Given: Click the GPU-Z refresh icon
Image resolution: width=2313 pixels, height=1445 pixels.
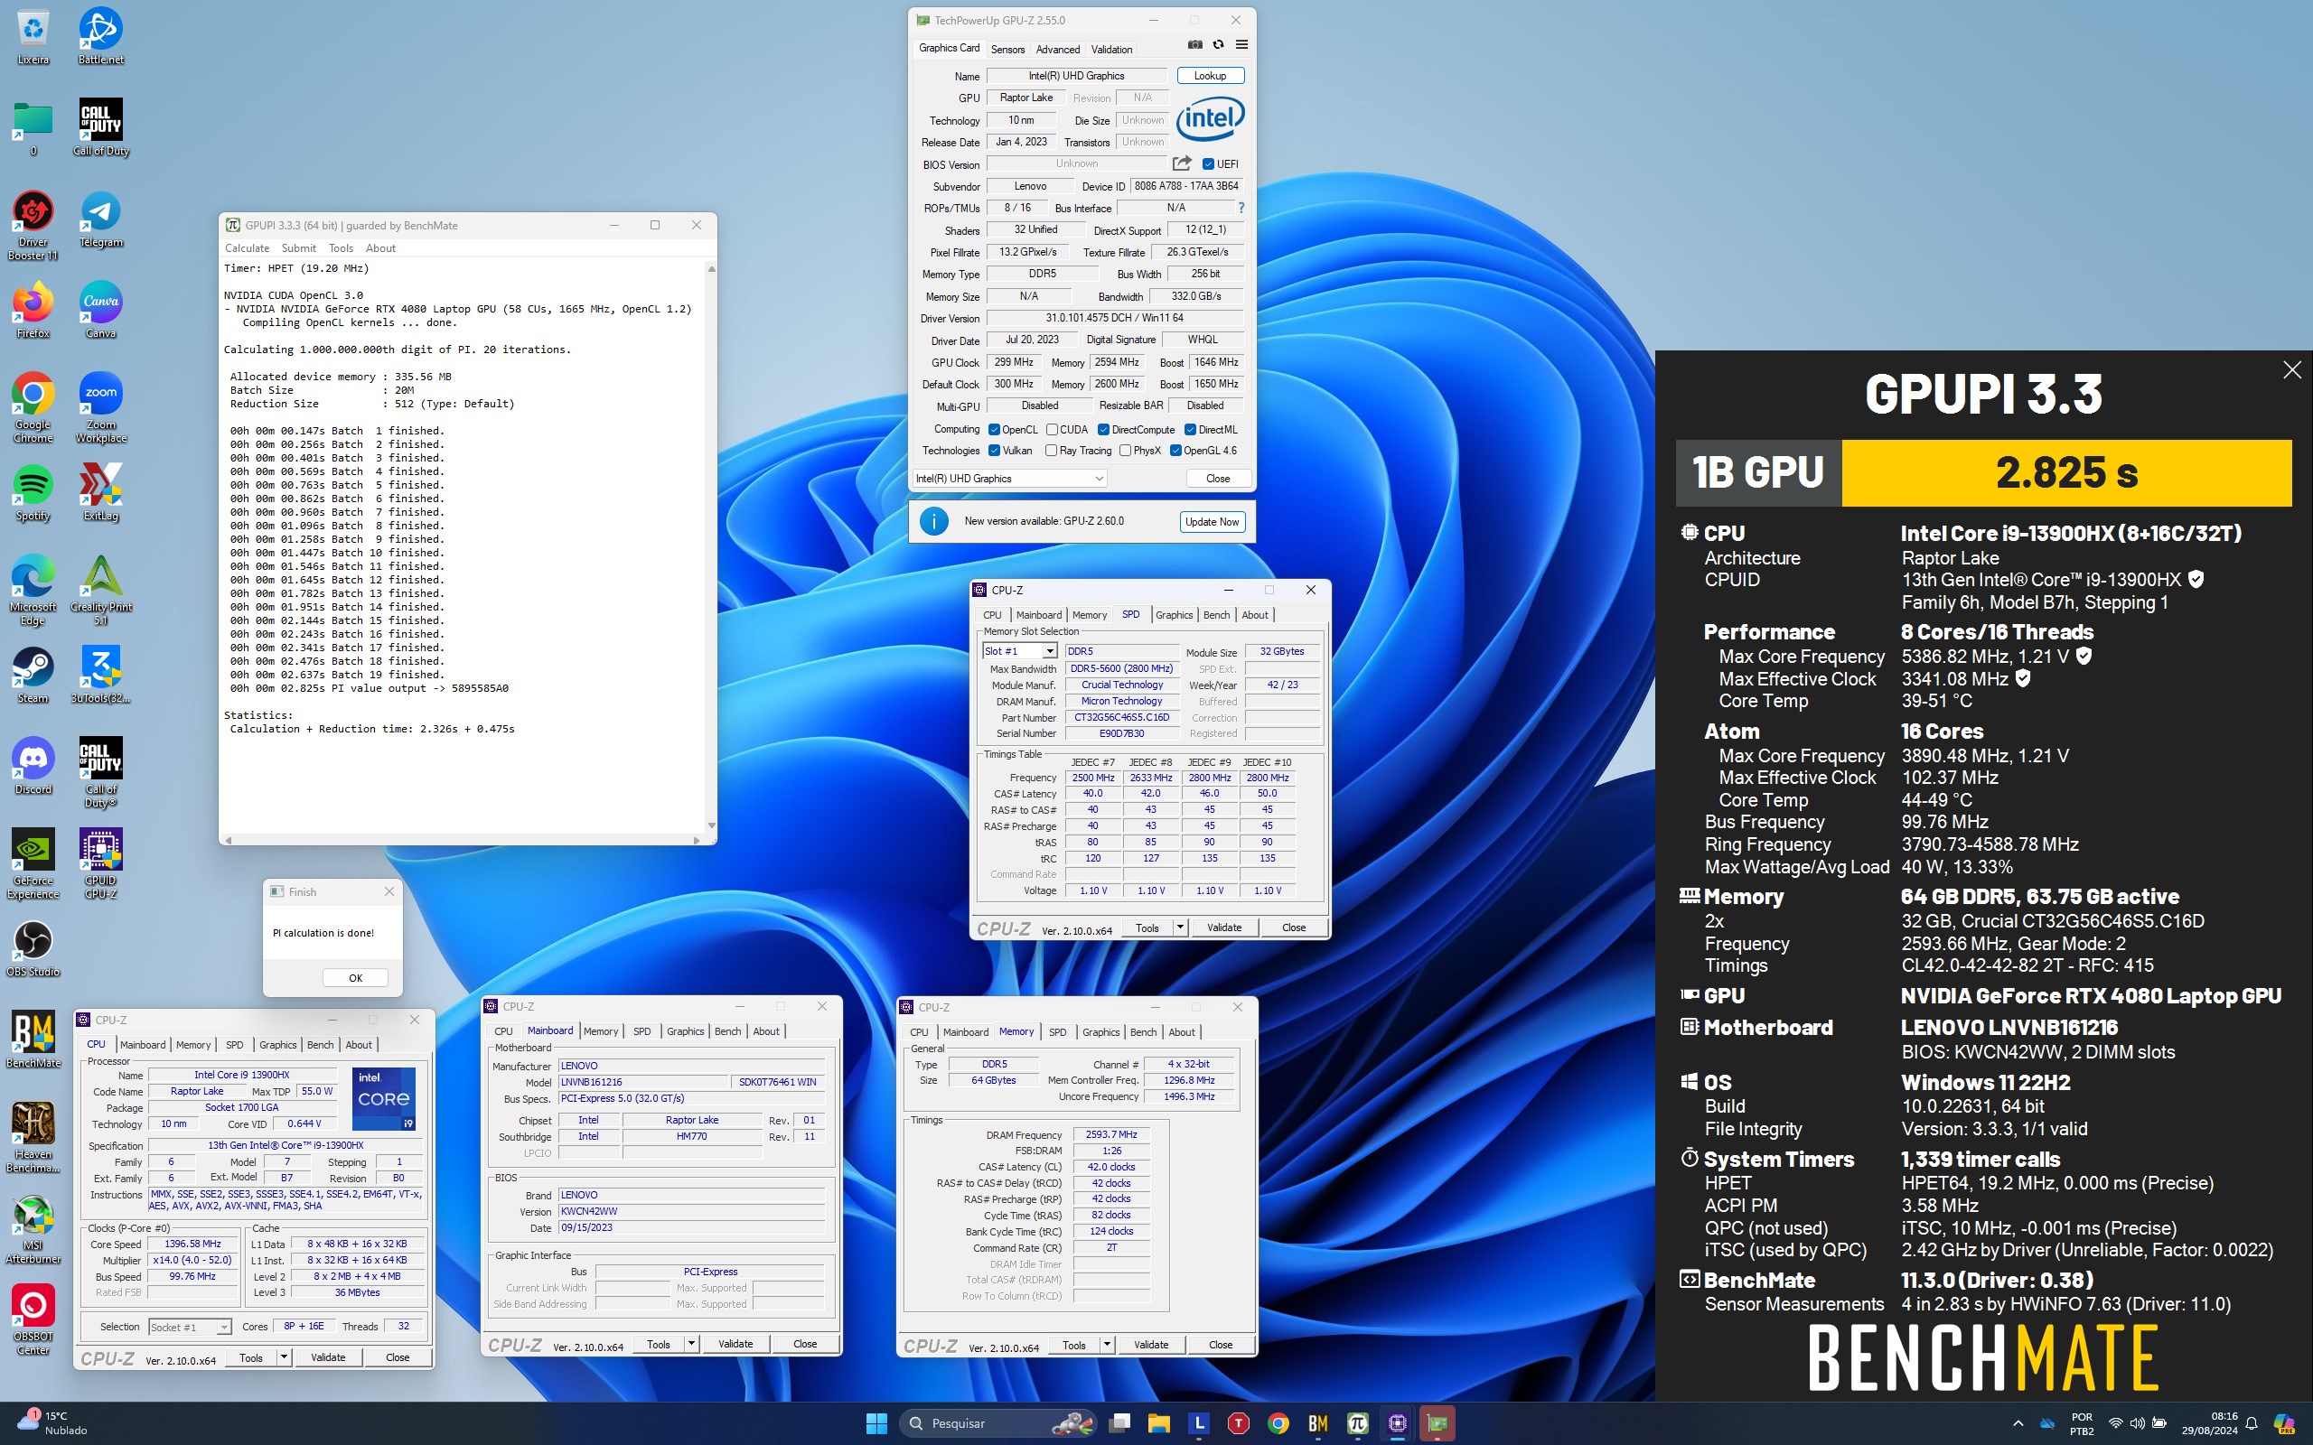Looking at the screenshot, I should (1218, 45).
